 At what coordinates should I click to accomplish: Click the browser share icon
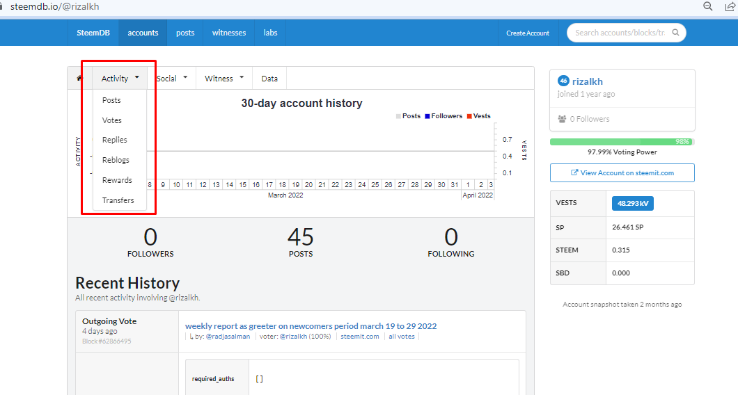pos(730,6)
